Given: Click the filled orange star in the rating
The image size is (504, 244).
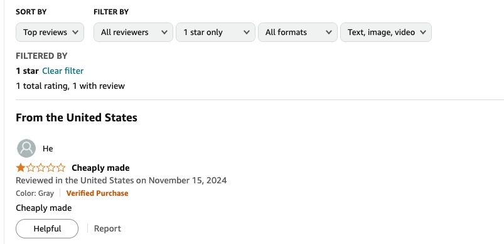Looking at the screenshot, I should tap(21, 168).
